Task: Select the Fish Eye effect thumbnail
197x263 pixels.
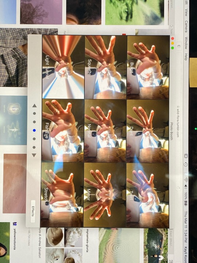Action: click(63, 131)
